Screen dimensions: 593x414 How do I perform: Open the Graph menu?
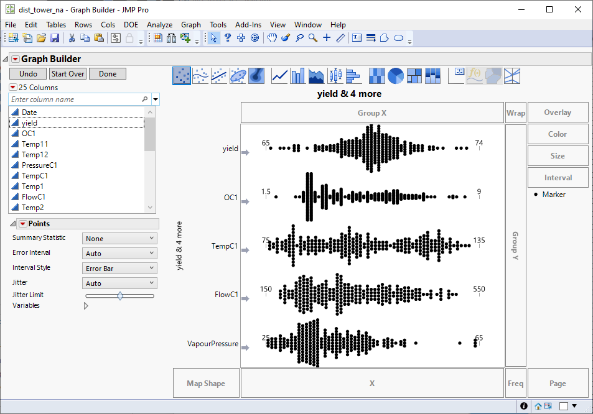coord(190,25)
